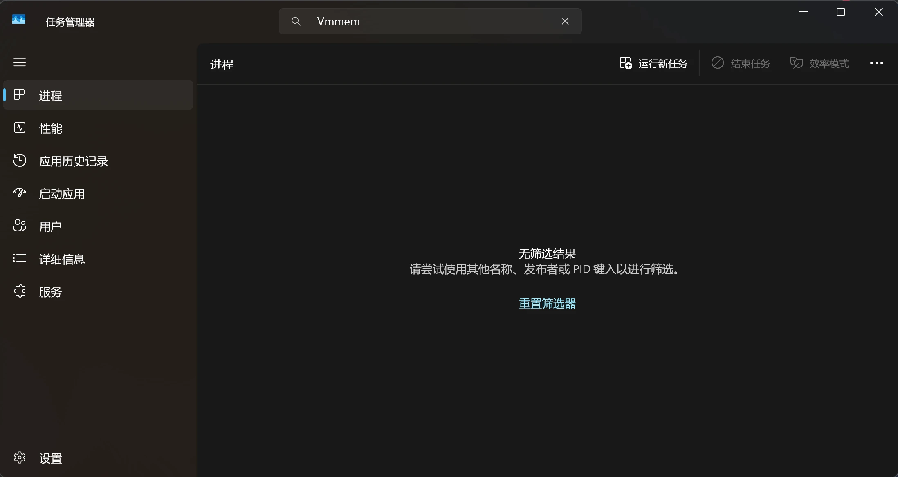Expand the three-dots more options menu
Viewport: 898px width, 477px height.
pyautogui.click(x=876, y=63)
